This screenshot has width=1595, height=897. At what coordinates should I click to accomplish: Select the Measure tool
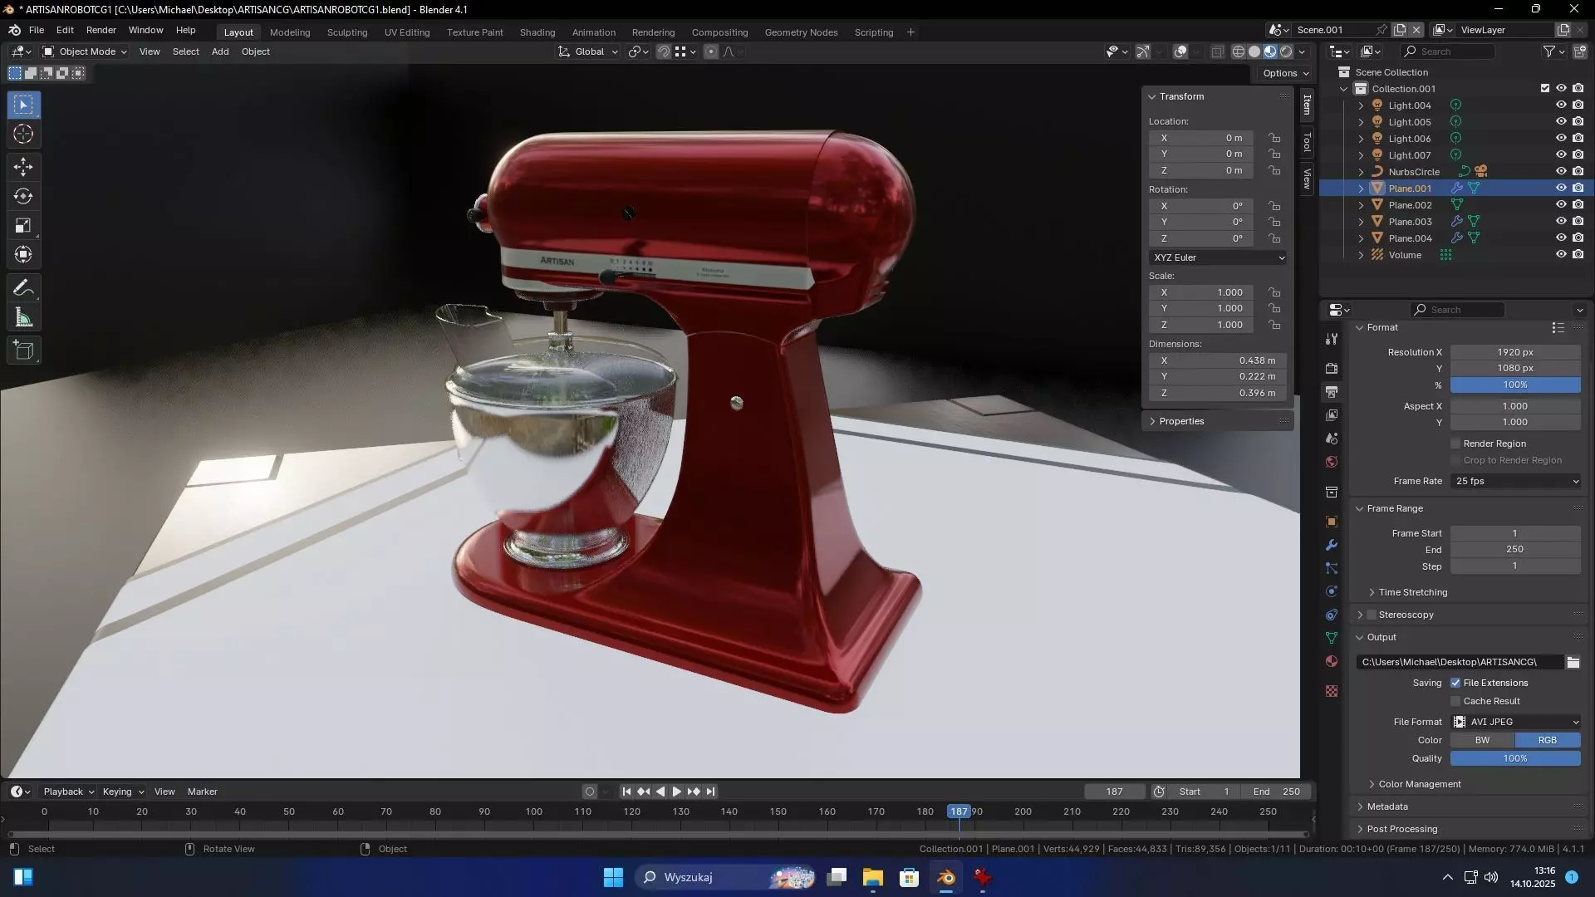(23, 317)
